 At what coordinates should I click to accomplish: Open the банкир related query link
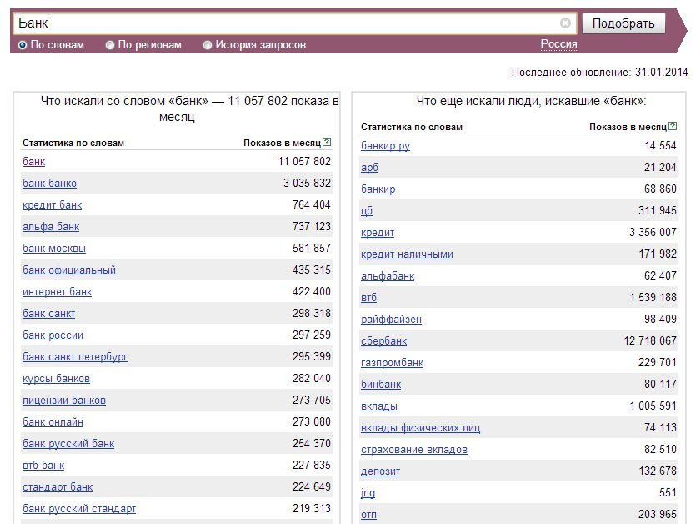coord(378,189)
